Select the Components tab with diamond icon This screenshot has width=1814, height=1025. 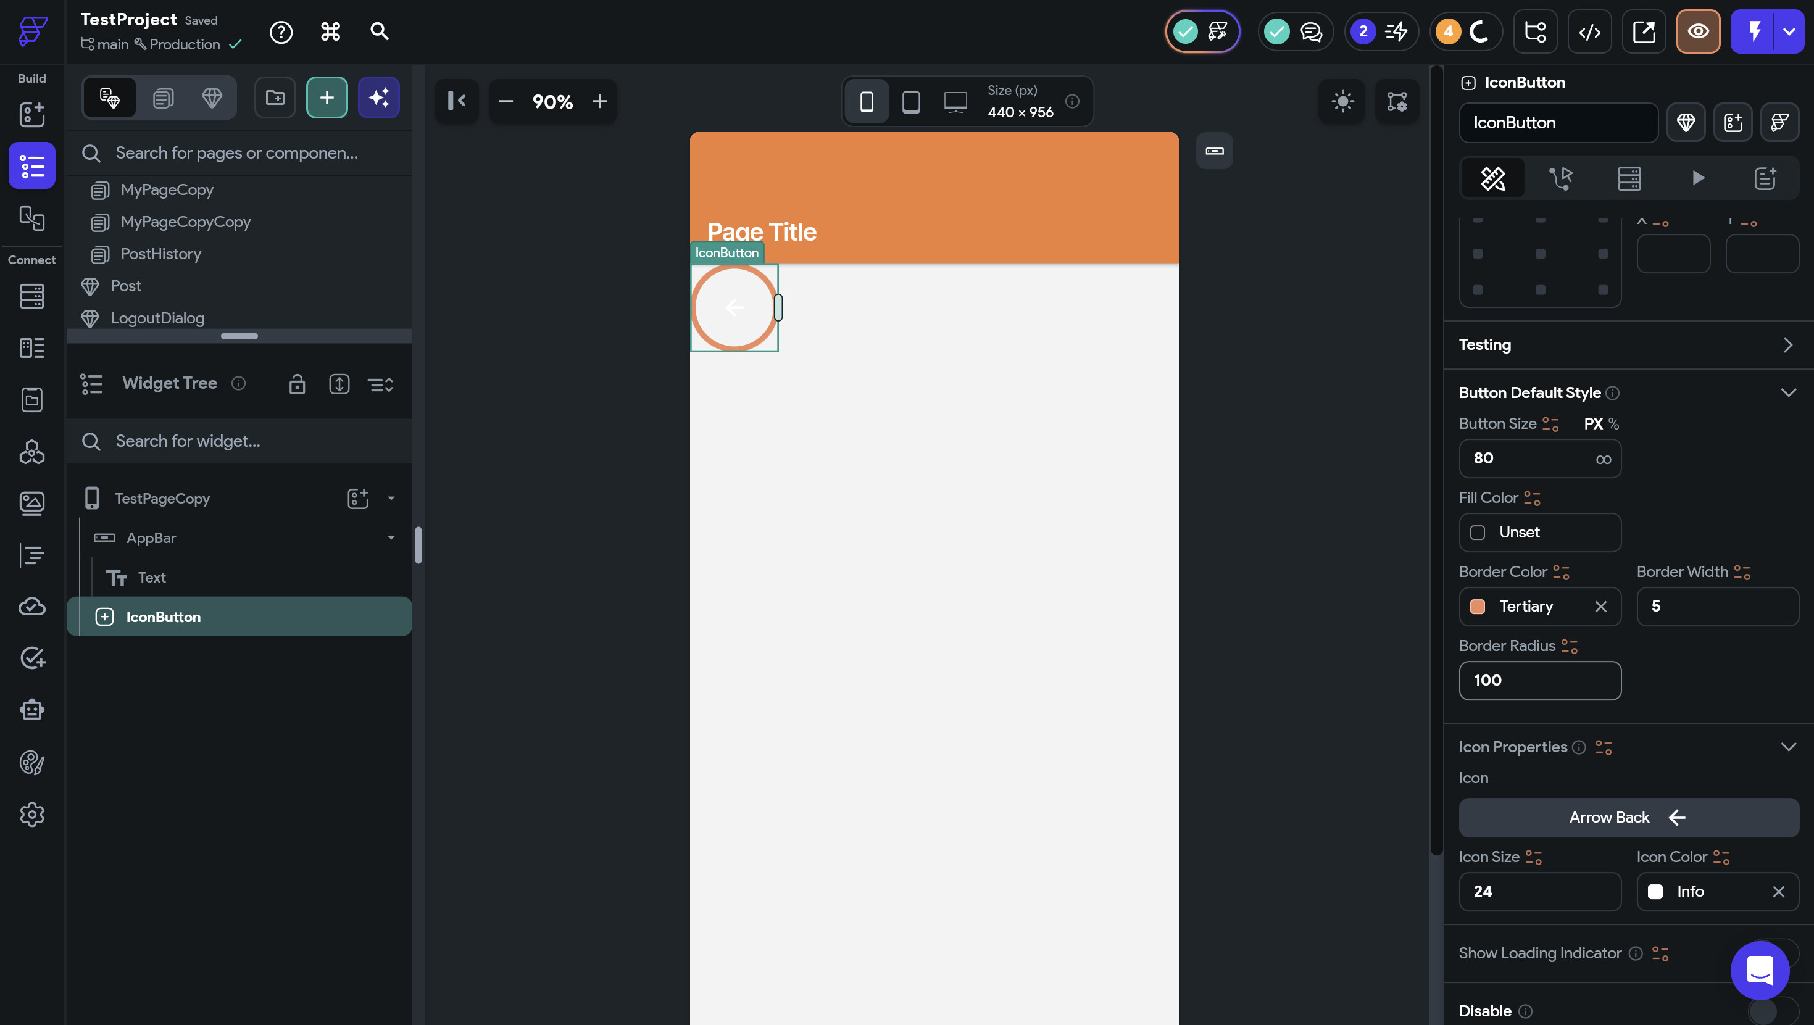[212, 98]
